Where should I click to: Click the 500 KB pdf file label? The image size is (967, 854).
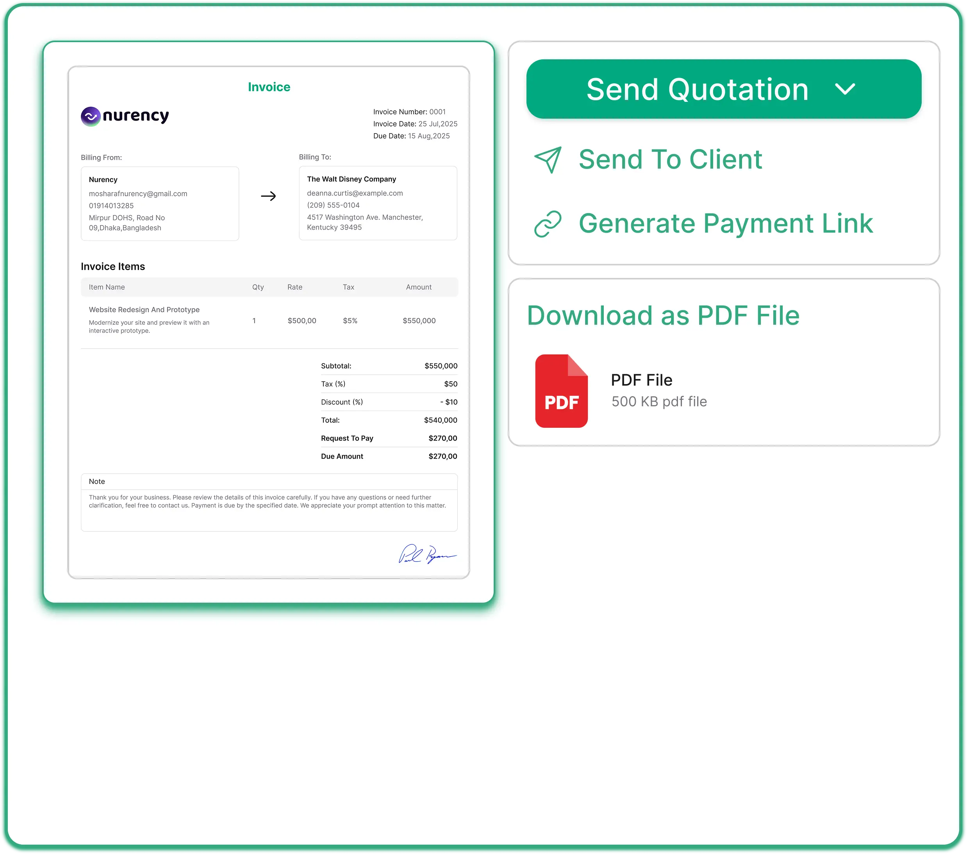[x=658, y=401]
